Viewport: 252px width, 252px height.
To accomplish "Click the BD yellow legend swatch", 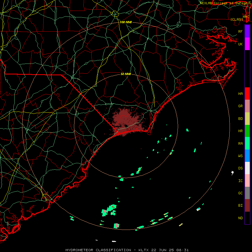I will (247, 119).
